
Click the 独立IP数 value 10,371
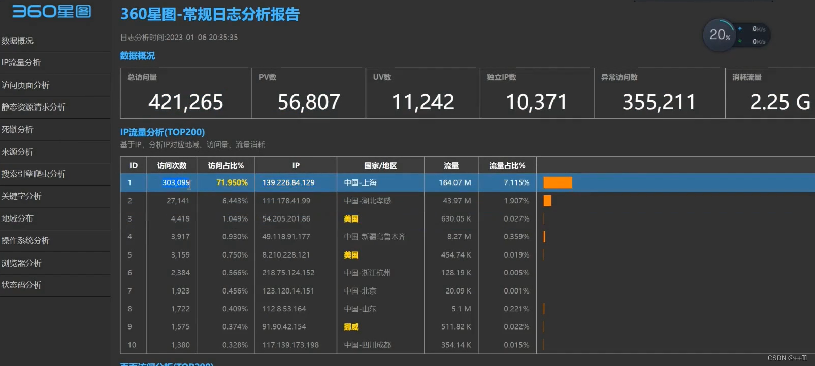tap(537, 102)
